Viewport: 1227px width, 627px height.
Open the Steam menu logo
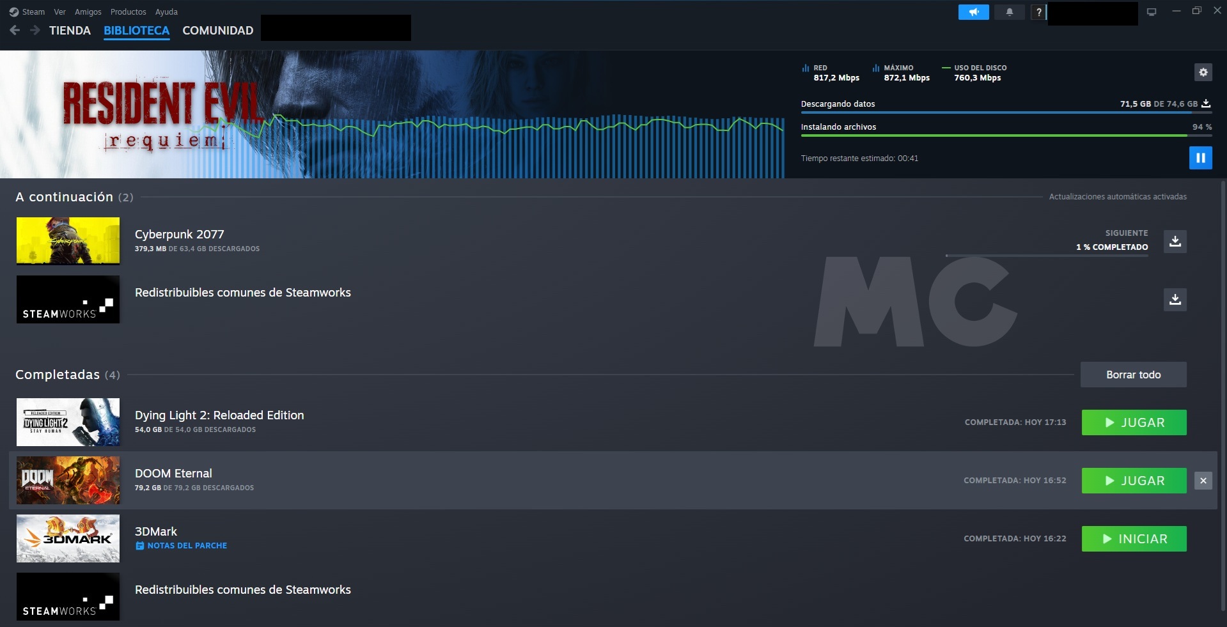13,12
